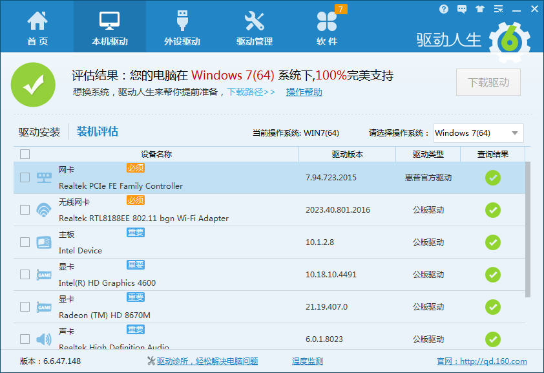Click the Intel HD Graphics card icon

point(44,275)
